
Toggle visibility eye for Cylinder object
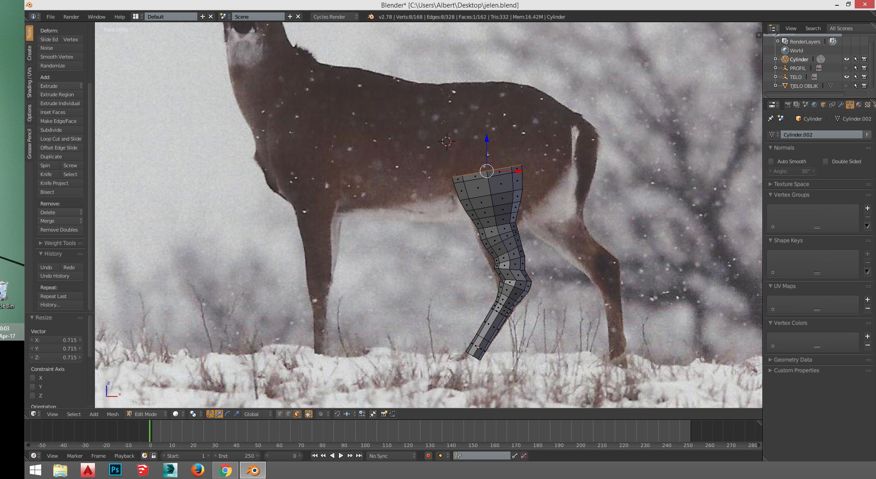846,59
